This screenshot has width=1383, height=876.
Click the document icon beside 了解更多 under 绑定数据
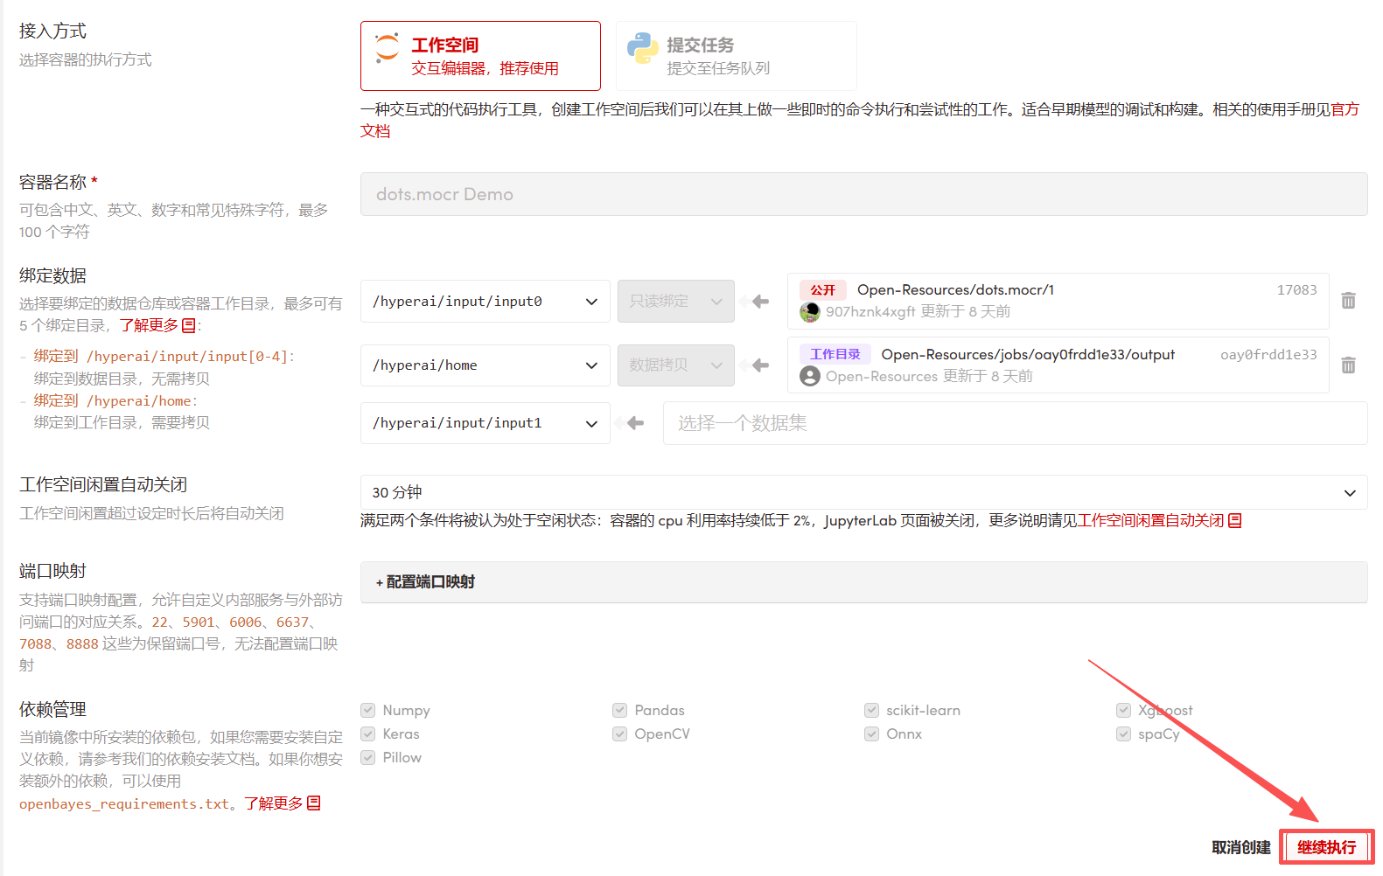click(x=189, y=325)
